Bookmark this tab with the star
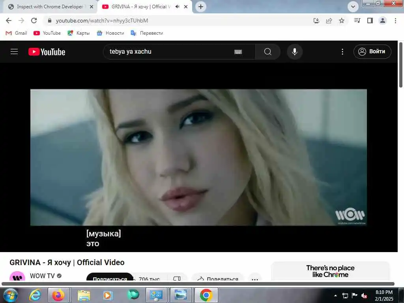 [x=342, y=21]
